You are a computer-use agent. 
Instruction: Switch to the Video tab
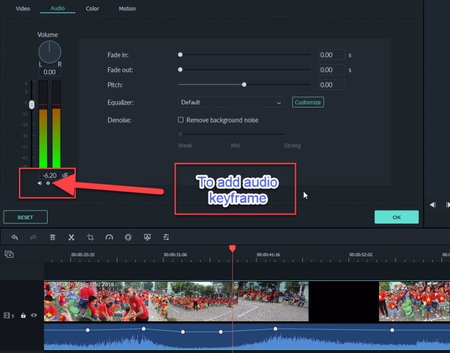(23, 9)
